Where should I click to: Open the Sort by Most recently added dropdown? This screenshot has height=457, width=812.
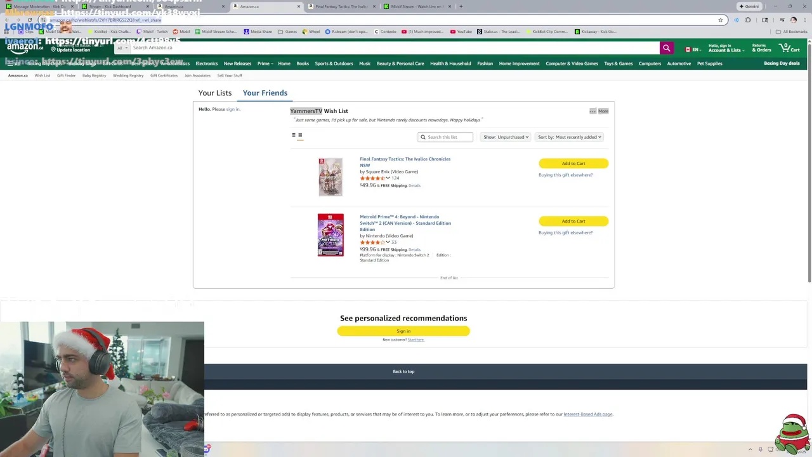pyautogui.click(x=569, y=137)
